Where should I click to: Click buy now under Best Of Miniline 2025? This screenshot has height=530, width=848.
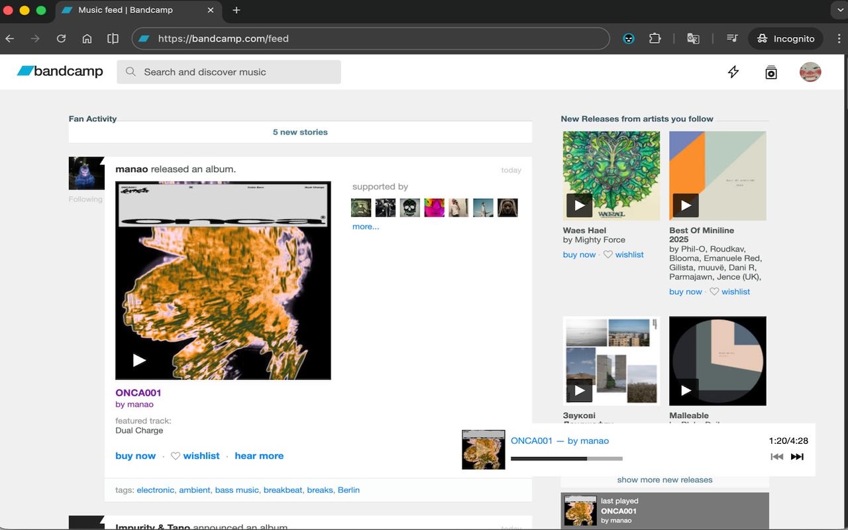(686, 291)
